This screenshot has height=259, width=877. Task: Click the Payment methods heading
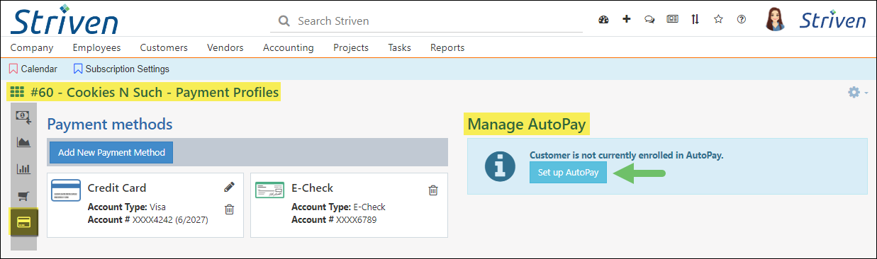click(110, 125)
